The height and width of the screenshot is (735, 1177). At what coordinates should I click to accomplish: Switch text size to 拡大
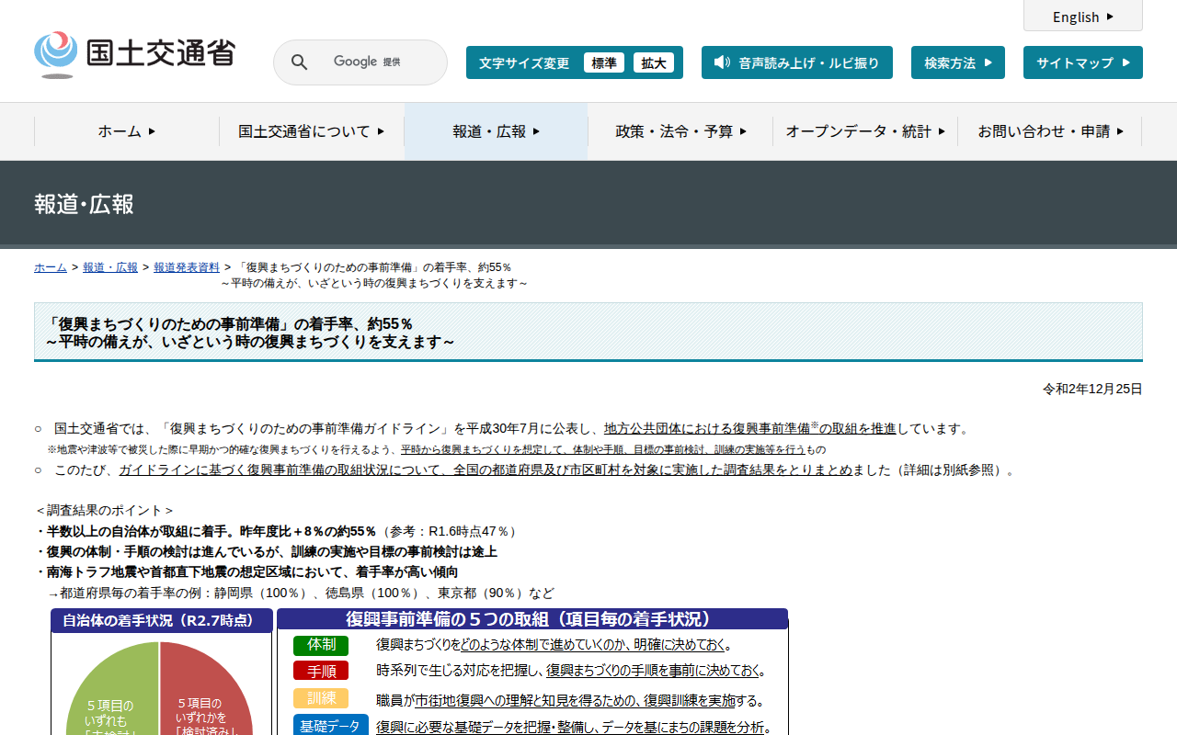pos(654,62)
